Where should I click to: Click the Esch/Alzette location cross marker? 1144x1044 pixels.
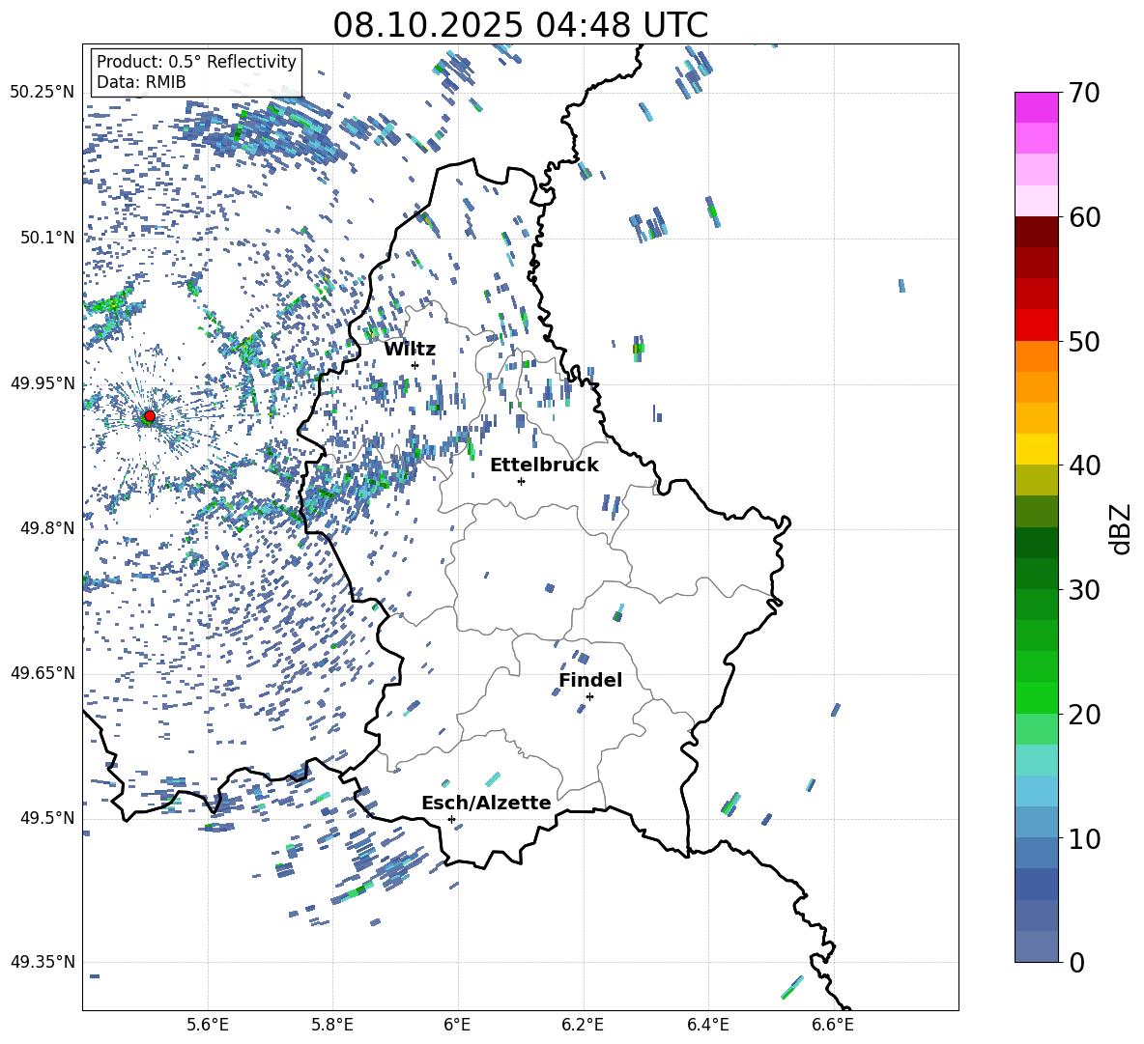pos(451,819)
